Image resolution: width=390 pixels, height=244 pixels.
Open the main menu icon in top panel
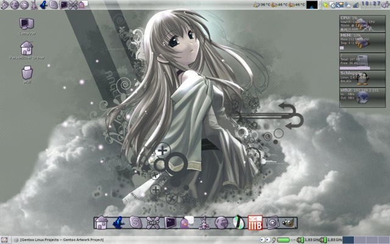tap(4, 4)
